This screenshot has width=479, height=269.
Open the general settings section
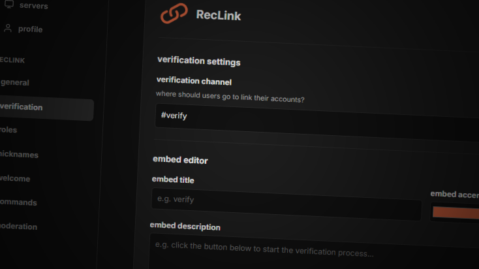coord(14,82)
